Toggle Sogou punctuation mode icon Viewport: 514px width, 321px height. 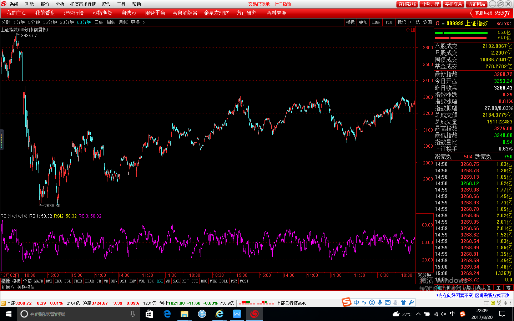pyautogui.click(x=364, y=302)
